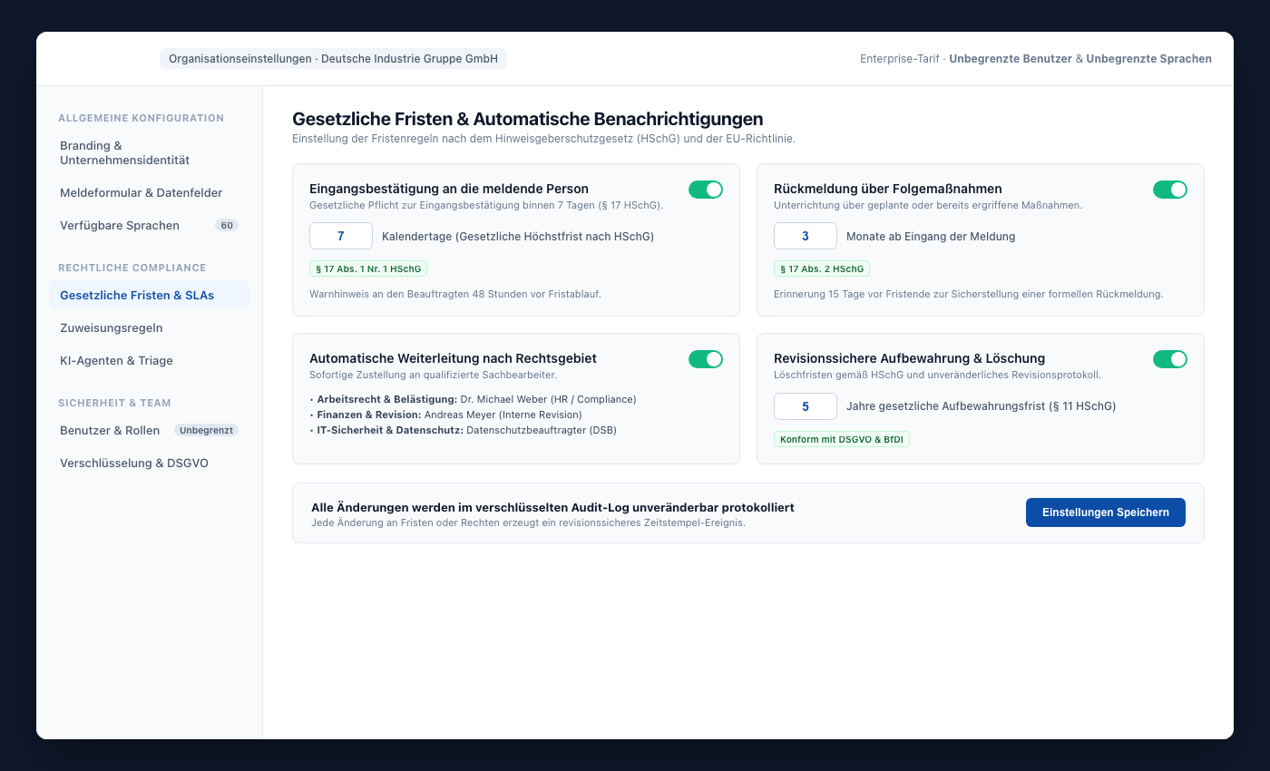Select Gesetzliche Fristen & SLAs

point(149,296)
